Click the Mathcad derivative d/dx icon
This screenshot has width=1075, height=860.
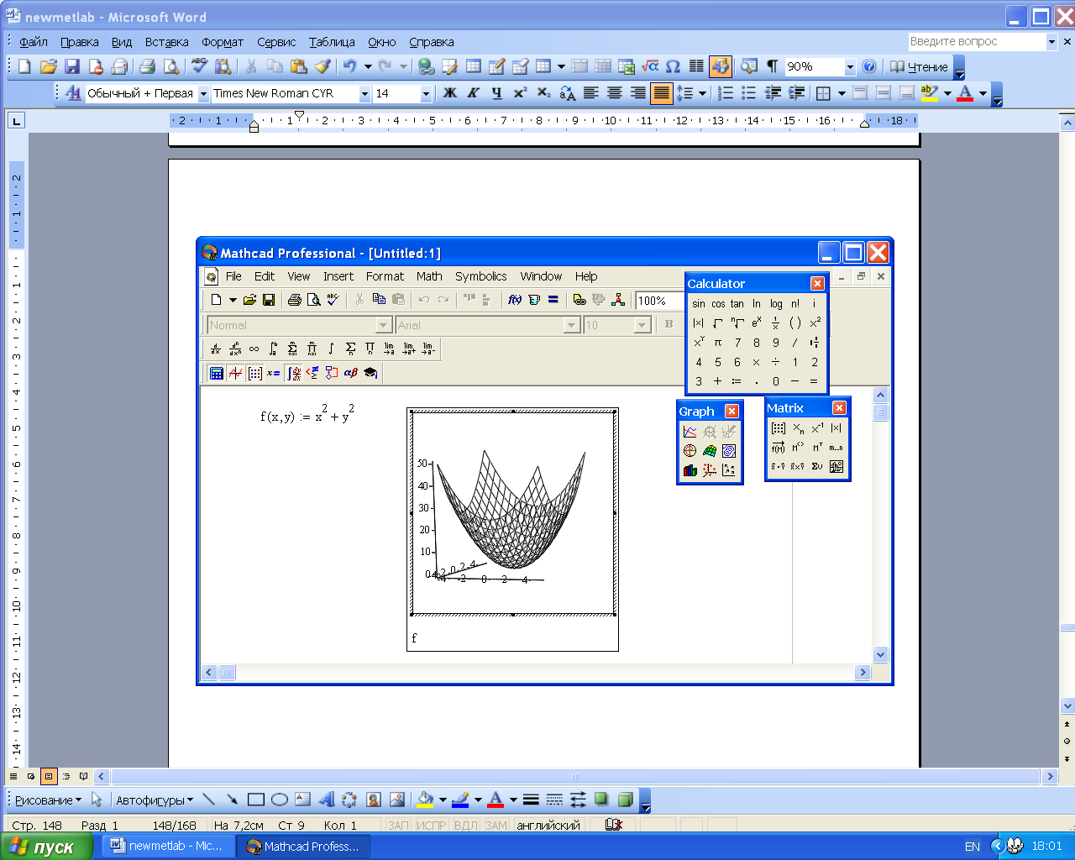click(x=216, y=349)
